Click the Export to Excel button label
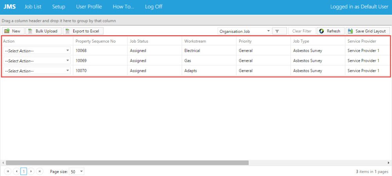Screen dimensions: 392x176 coord(86,31)
